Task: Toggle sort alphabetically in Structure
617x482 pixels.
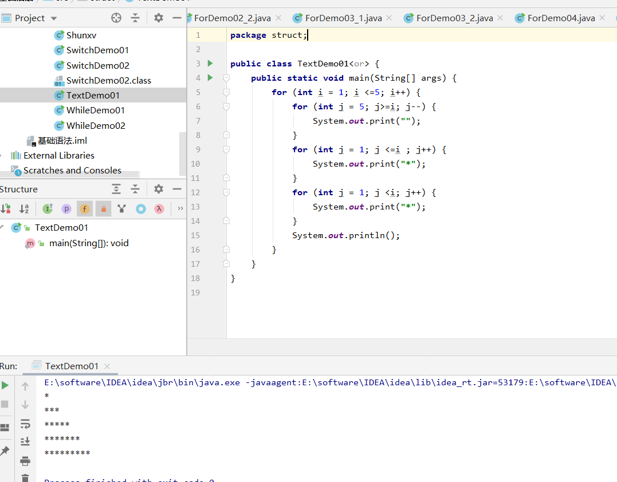Action: point(24,209)
